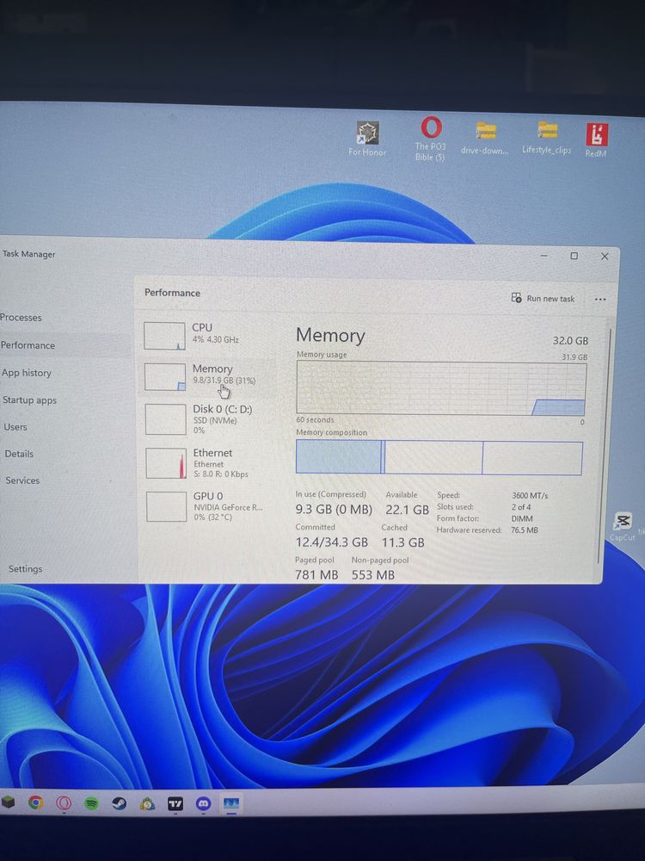Click the 3600 MT/s speed value
The height and width of the screenshot is (861, 645).
point(529,495)
